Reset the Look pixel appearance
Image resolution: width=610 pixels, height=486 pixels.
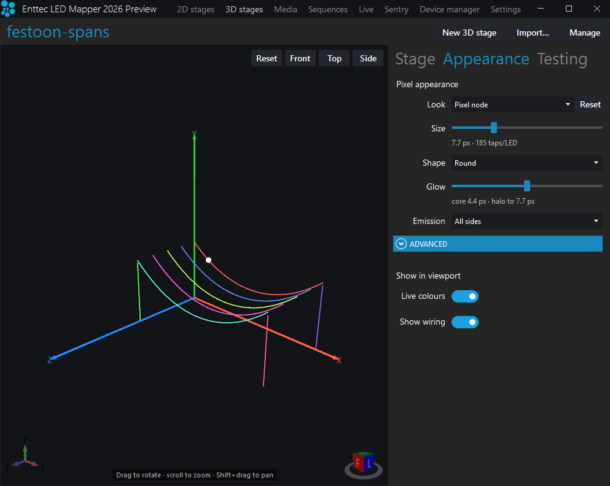point(590,105)
